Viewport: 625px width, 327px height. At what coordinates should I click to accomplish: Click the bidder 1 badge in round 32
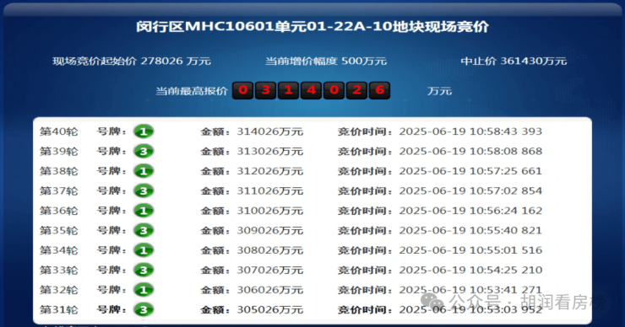pyautogui.click(x=144, y=290)
